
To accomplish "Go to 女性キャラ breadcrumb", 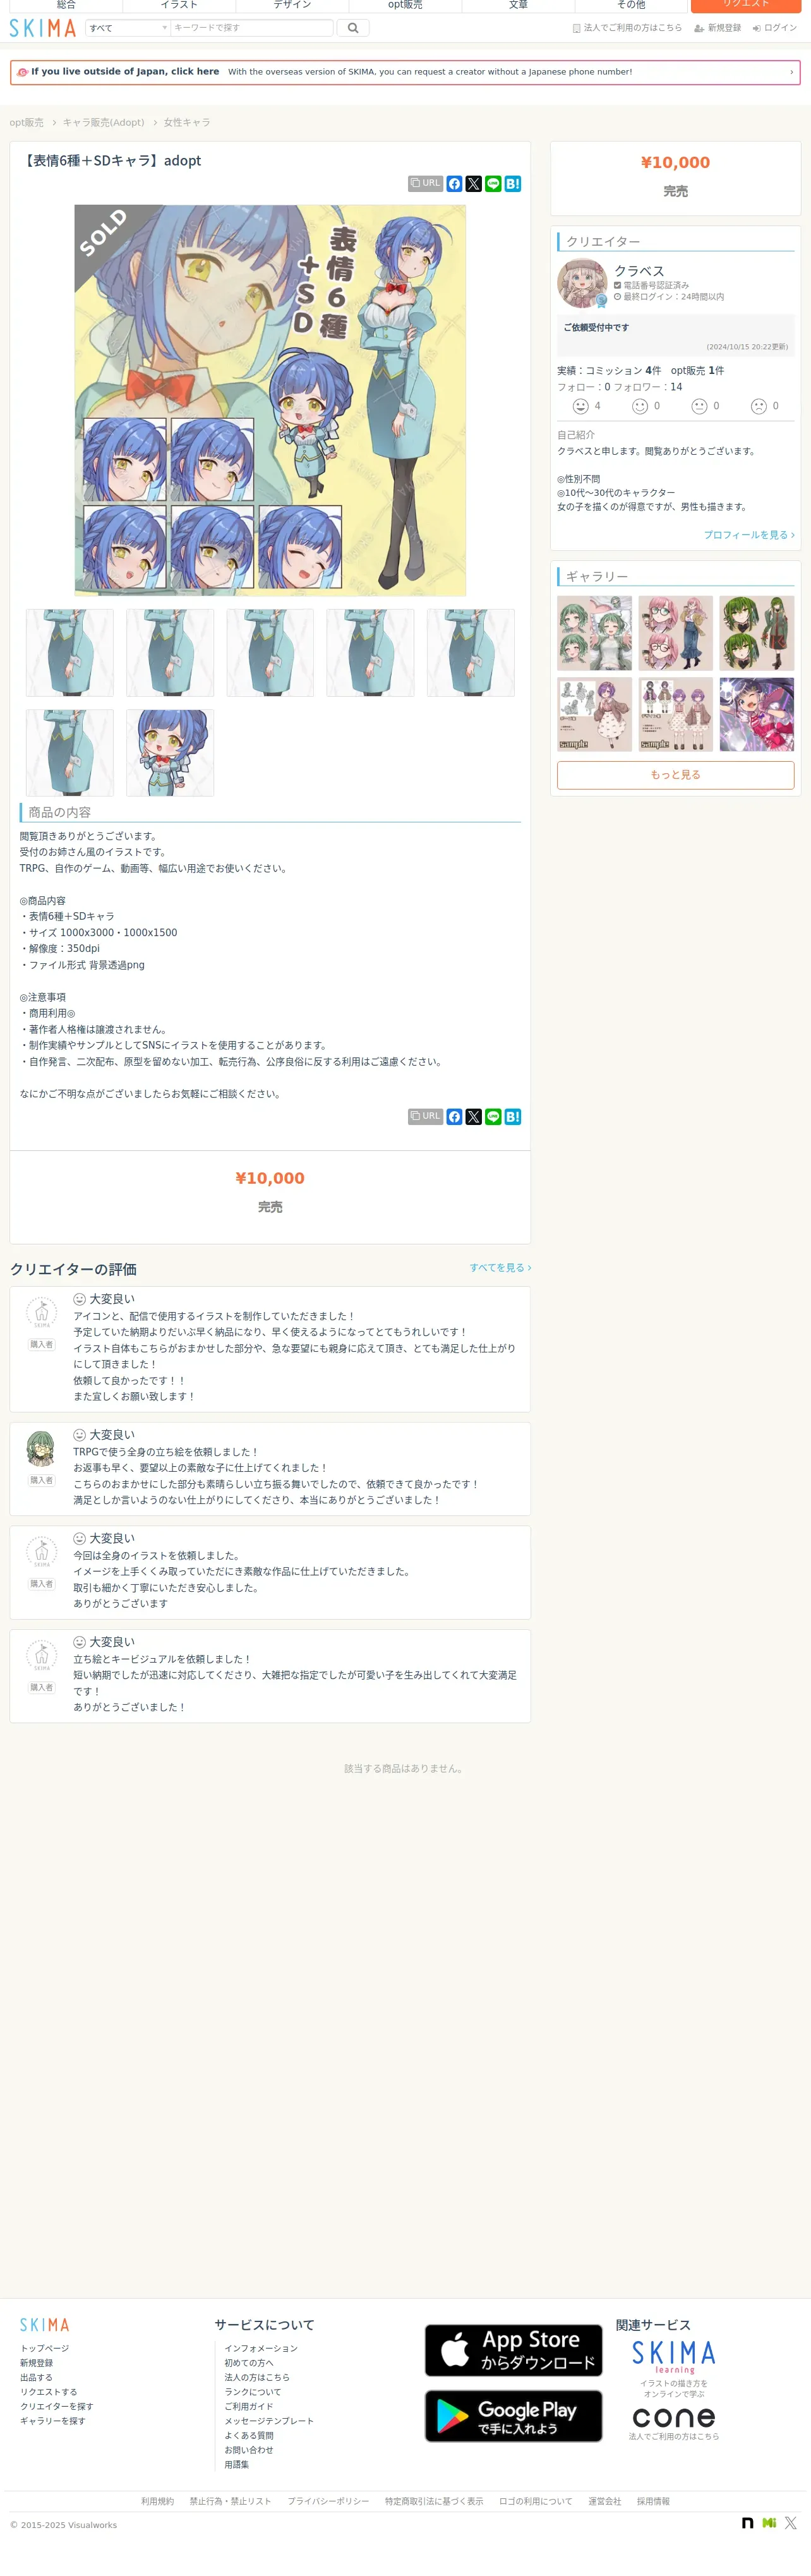I will click(x=187, y=122).
